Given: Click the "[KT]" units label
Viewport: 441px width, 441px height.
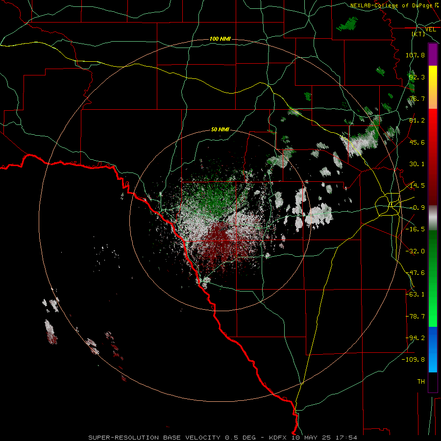Looking at the screenshot, I should point(418,34).
